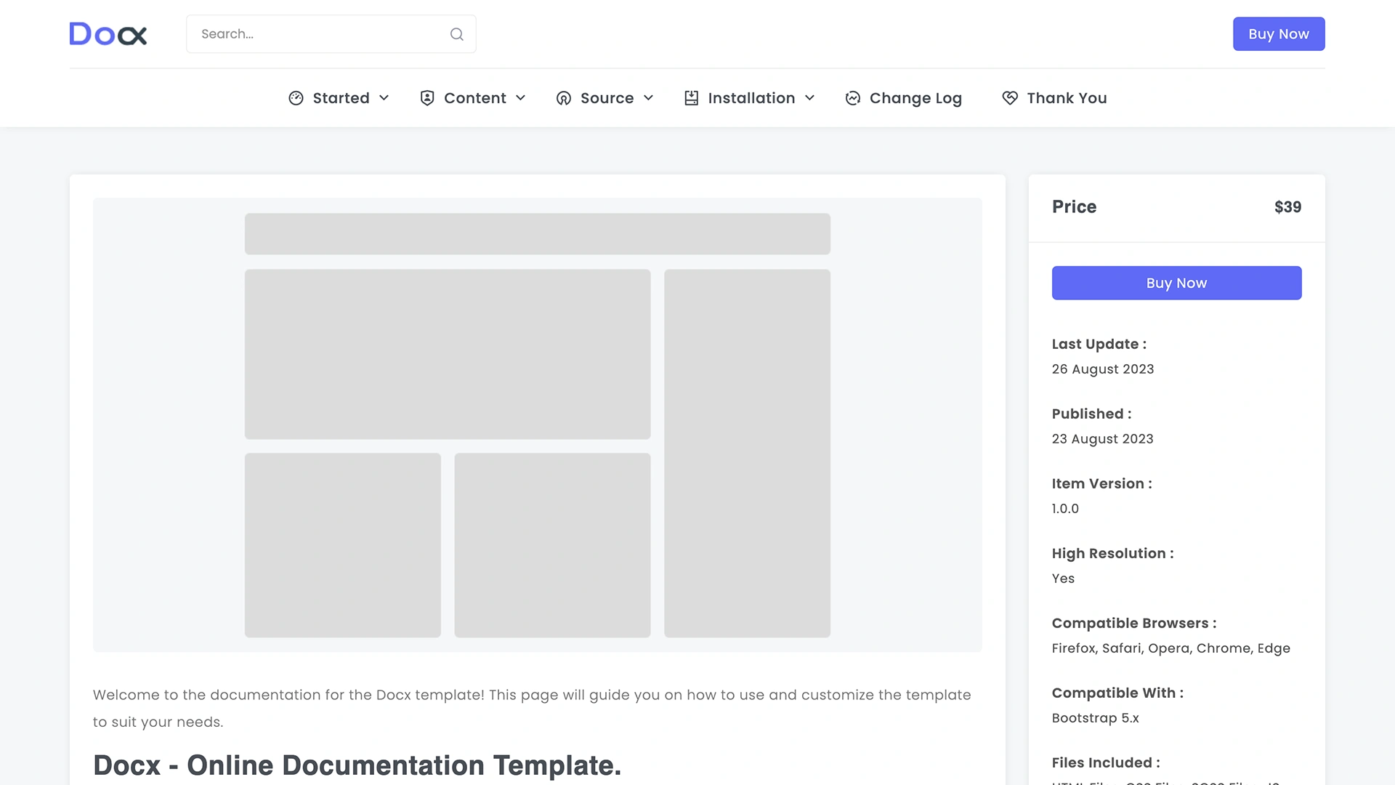This screenshot has width=1395, height=785.
Task: Navigate to the Thank You section
Action: (1065, 97)
